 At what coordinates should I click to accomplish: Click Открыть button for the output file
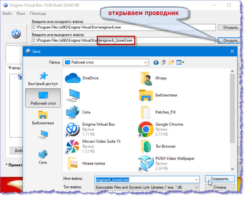(229, 41)
